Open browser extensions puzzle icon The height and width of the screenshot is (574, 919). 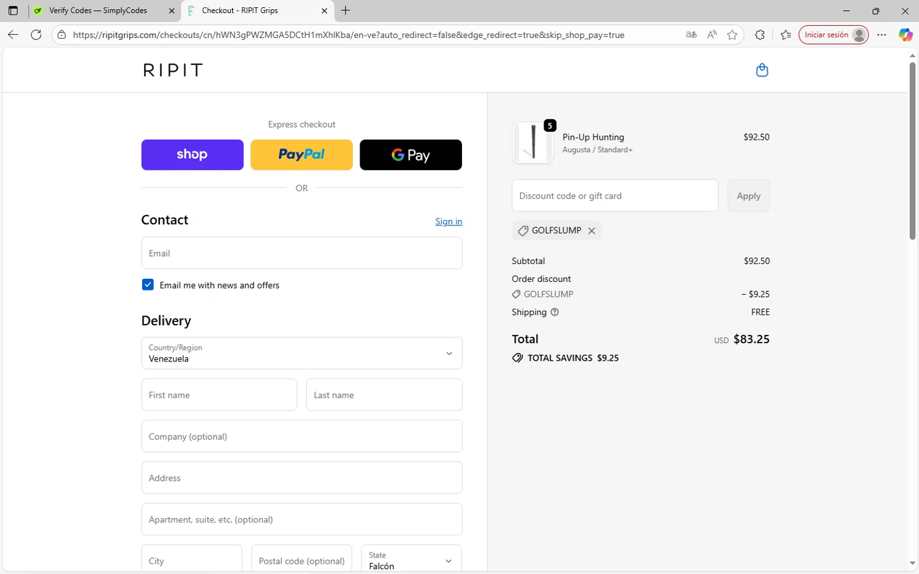[x=760, y=35]
